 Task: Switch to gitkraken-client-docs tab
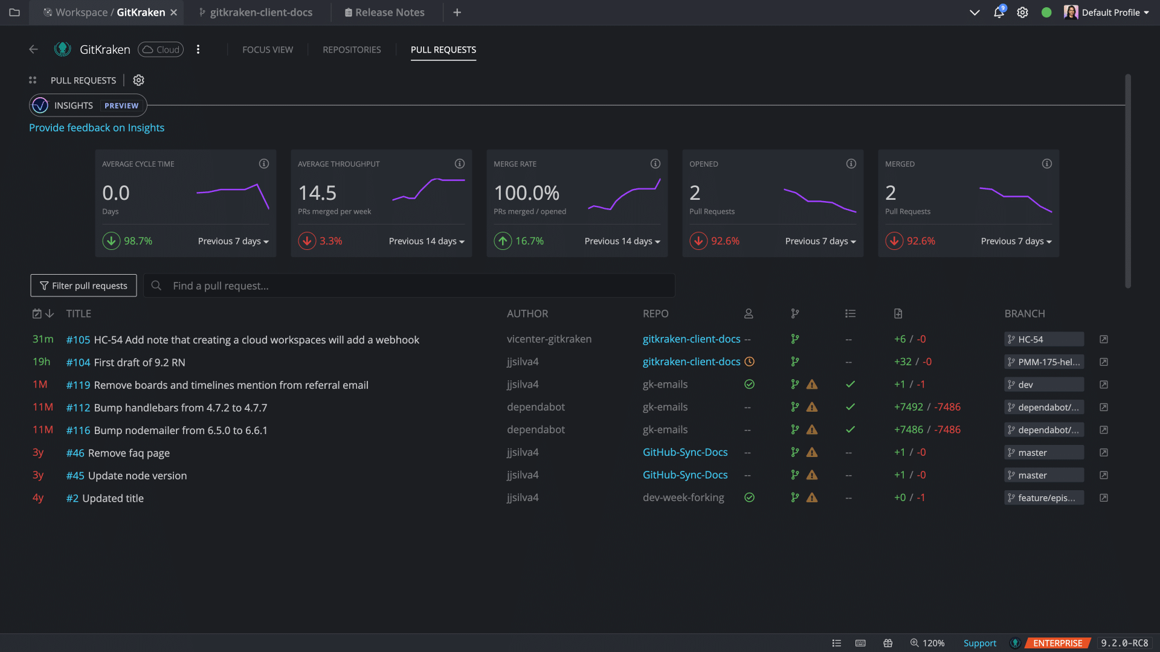pyautogui.click(x=256, y=12)
